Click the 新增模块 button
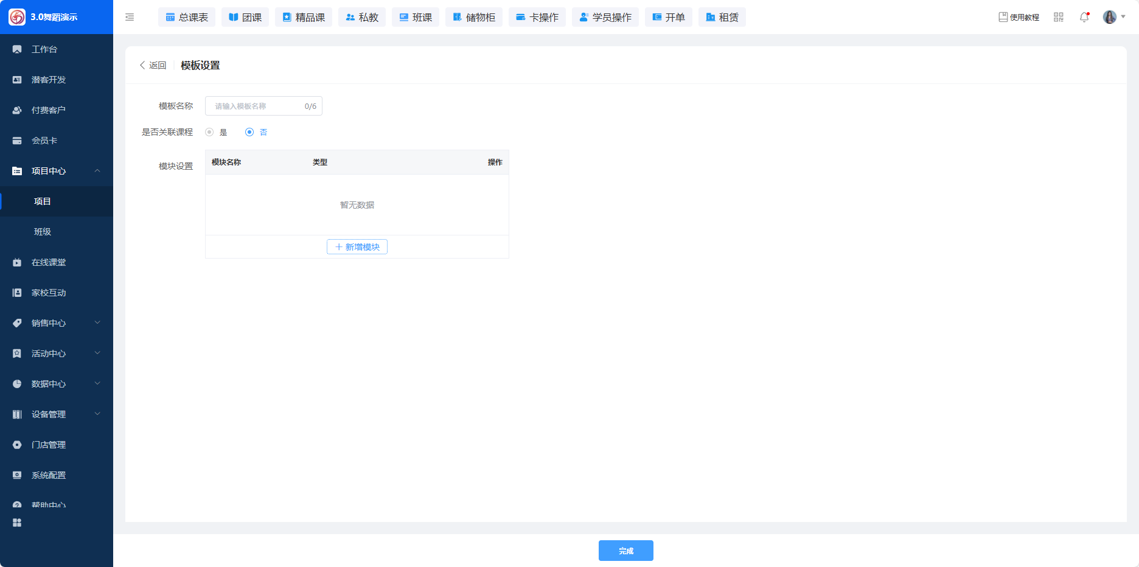 point(357,247)
